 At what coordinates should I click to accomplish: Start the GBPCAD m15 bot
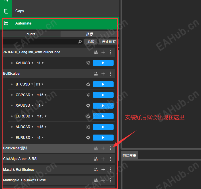tap(103, 95)
